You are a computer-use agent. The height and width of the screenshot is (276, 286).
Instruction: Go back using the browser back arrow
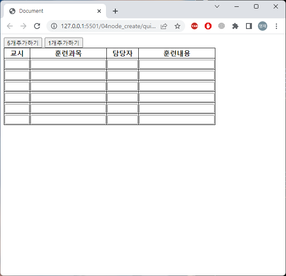pyautogui.click(x=10, y=26)
